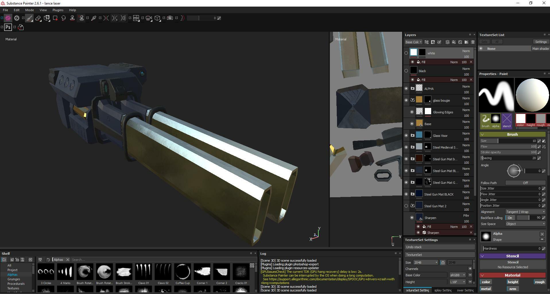
Task: Pick the Clone stamp tool
Action: coord(72,18)
